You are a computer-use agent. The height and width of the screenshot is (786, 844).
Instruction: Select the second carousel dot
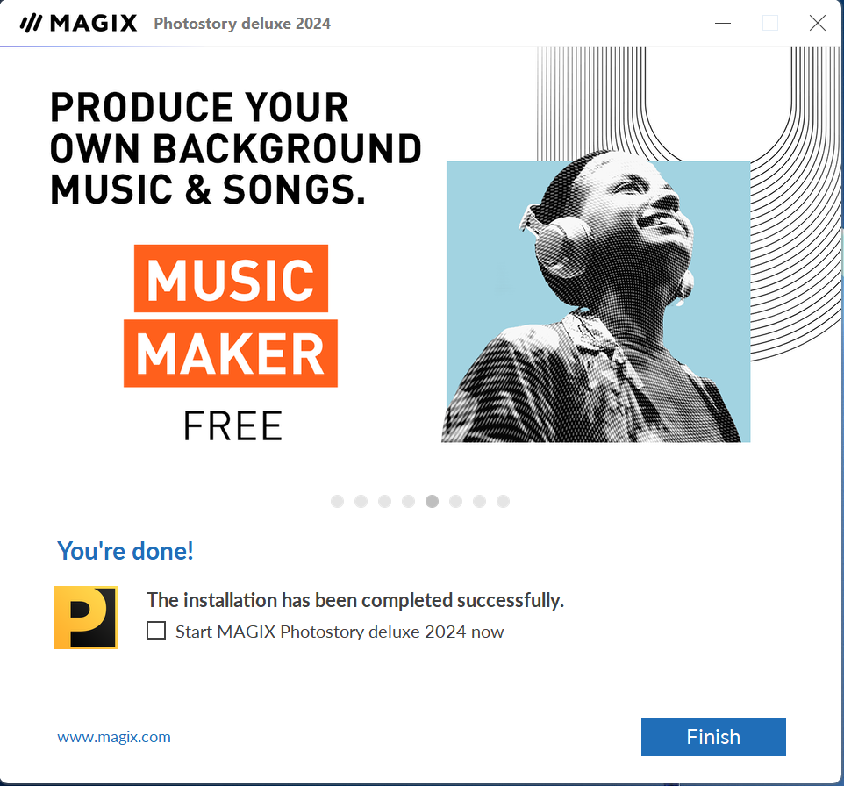coord(361,501)
